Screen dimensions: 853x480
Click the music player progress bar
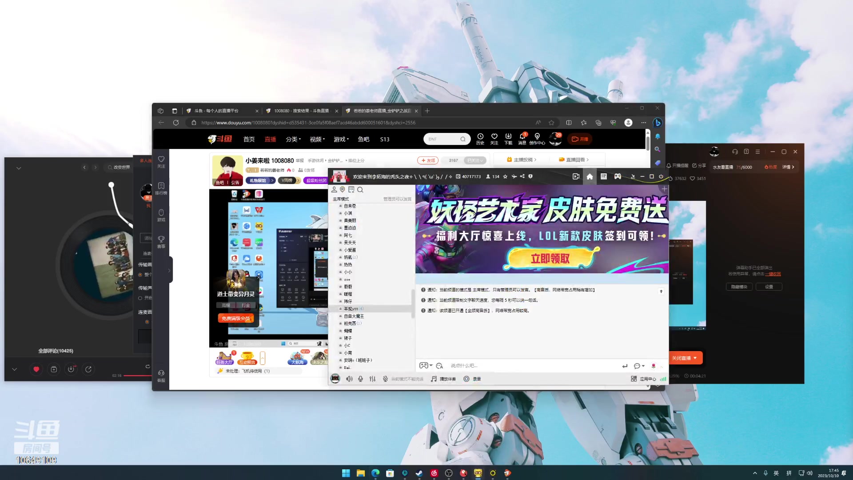137,376
